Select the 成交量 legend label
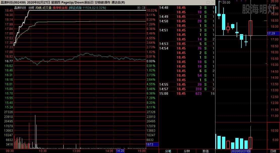 coord(47,8)
